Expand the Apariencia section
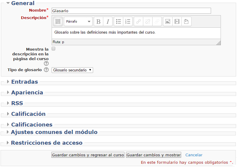The height and width of the screenshot is (167, 237). point(27,93)
